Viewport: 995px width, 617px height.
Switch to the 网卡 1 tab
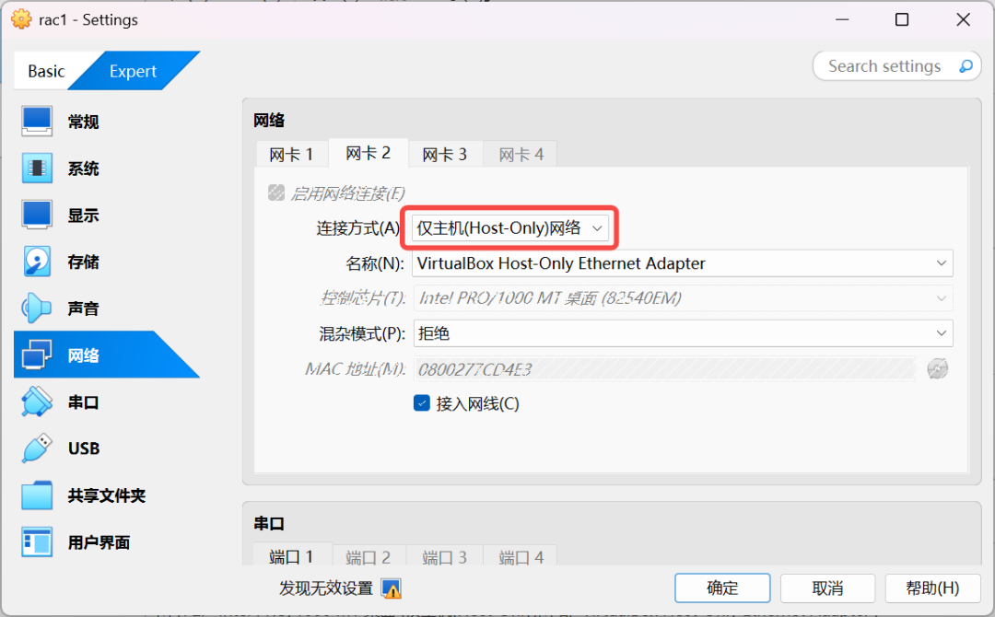pos(291,154)
